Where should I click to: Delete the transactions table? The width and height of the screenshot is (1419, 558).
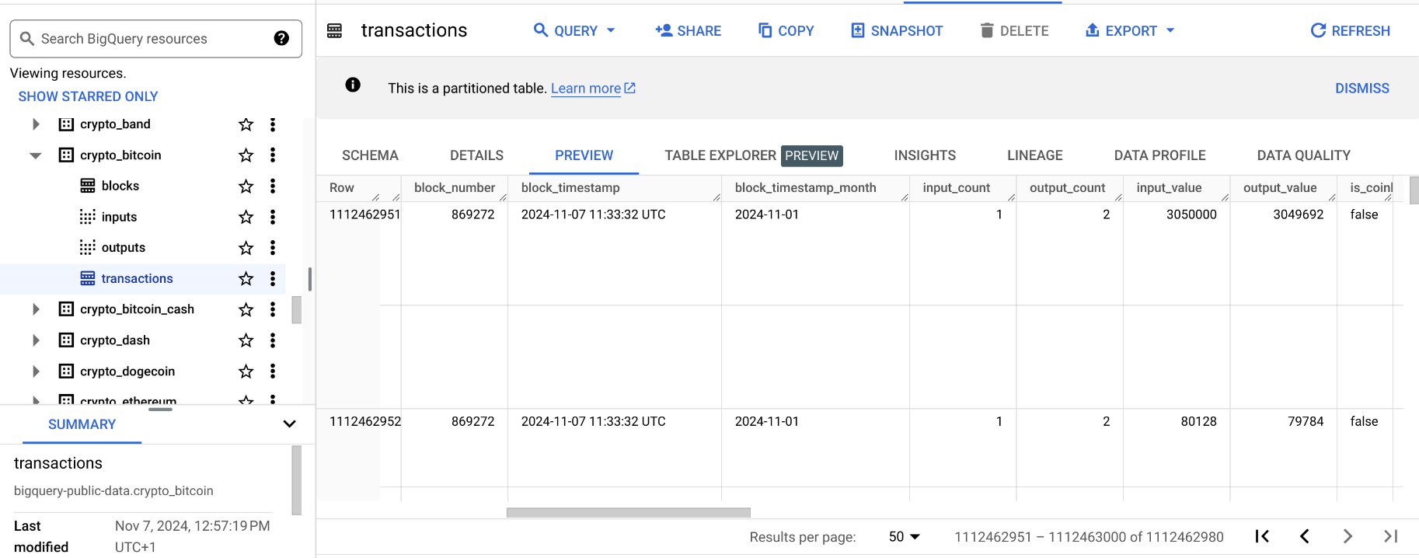(x=1014, y=31)
